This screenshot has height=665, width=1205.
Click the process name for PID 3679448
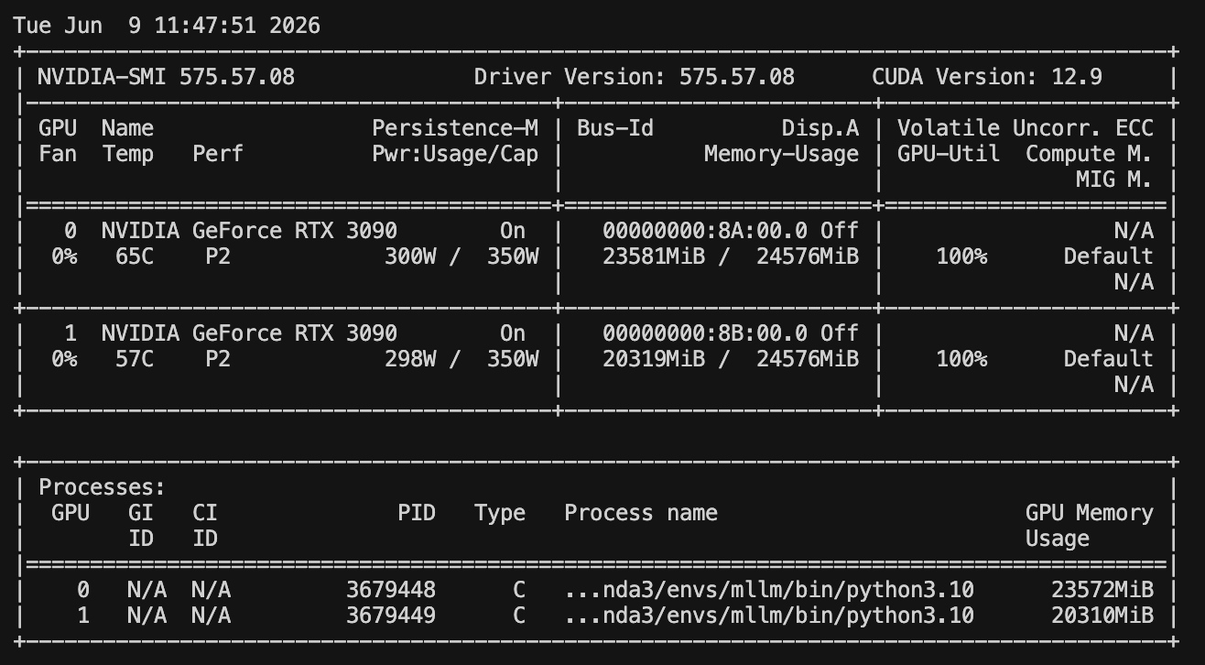(x=769, y=589)
